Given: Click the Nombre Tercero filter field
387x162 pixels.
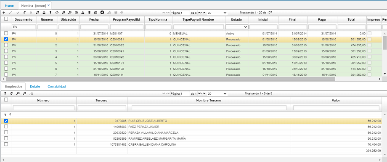Looking at the screenshot, I should pyautogui.click(x=209, y=108).
